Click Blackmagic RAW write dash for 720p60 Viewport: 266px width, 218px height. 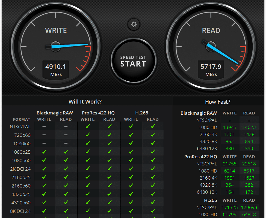click(44, 135)
